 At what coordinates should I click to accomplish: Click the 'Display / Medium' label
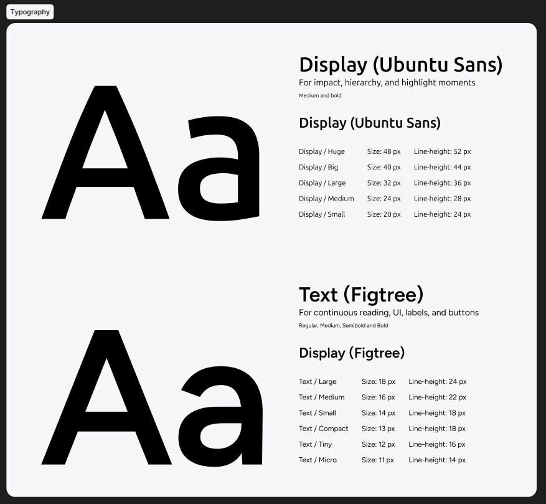(x=326, y=199)
